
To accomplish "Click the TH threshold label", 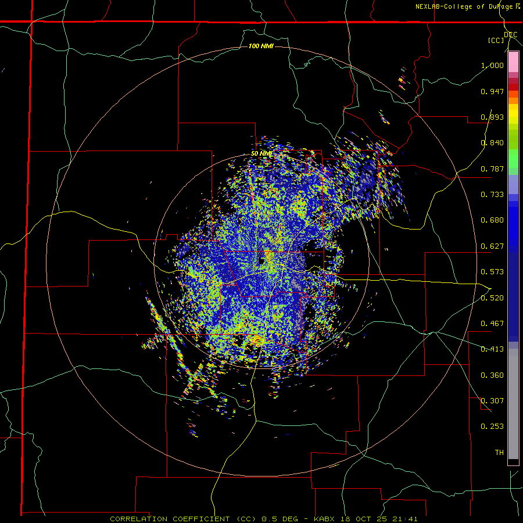I will click(499, 453).
